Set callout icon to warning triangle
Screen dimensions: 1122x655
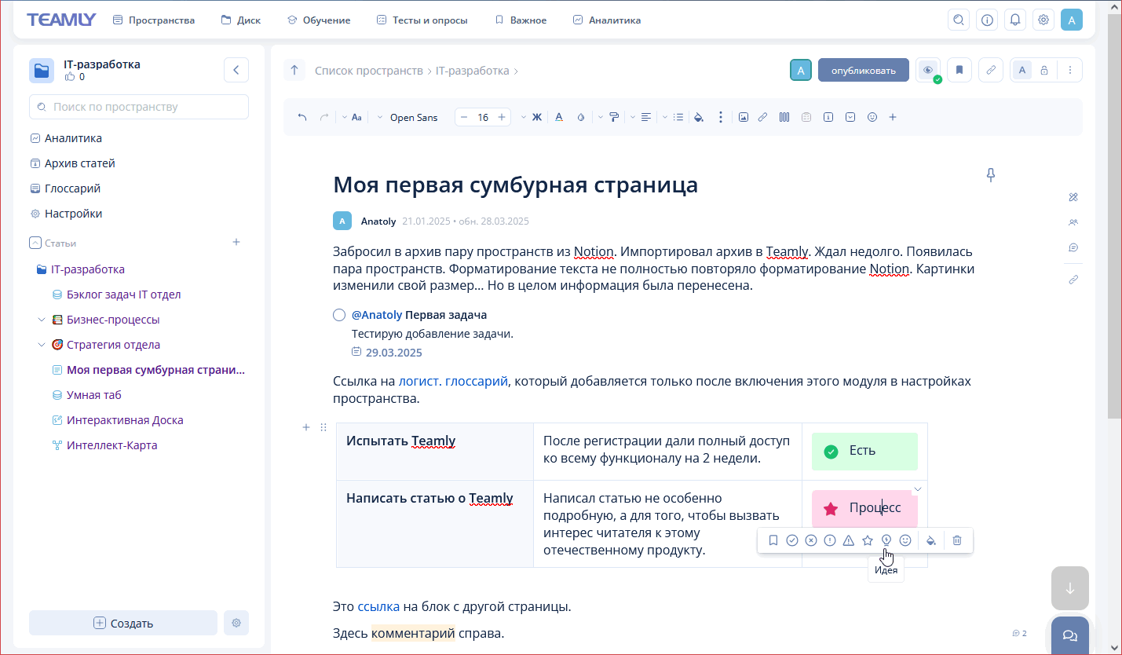pos(849,540)
